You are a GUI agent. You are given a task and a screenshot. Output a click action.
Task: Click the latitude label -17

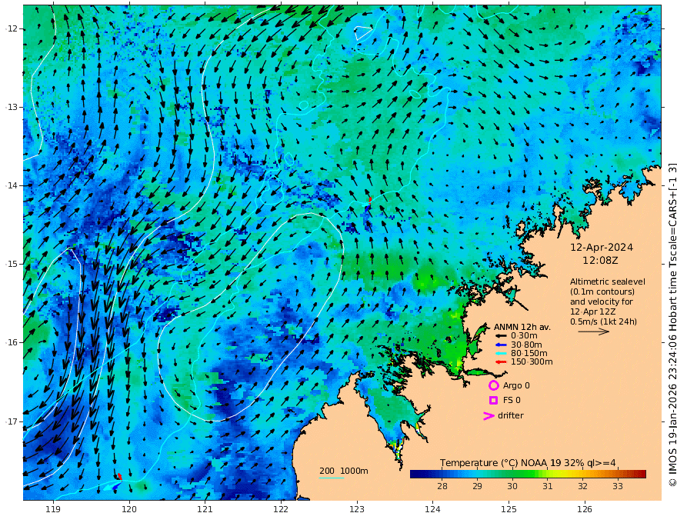[12, 421]
